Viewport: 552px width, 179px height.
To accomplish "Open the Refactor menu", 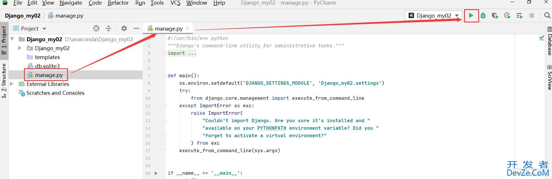I will (118, 3).
